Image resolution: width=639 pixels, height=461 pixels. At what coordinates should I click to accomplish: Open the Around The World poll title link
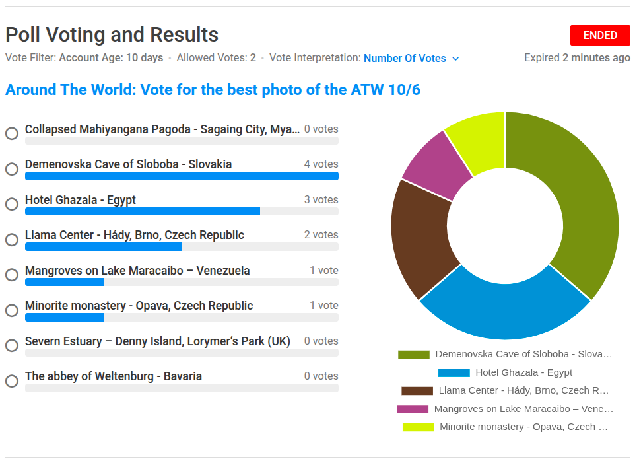pos(213,90)
